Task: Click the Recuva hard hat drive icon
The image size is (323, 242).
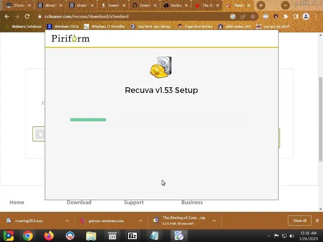Action: (161, 67)
